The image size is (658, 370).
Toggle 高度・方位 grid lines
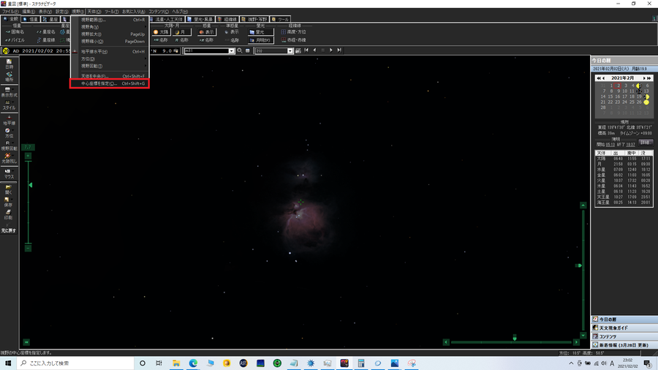pos(293,32)
